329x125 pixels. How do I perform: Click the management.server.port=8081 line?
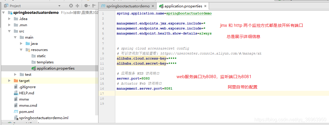coord(144,88)
